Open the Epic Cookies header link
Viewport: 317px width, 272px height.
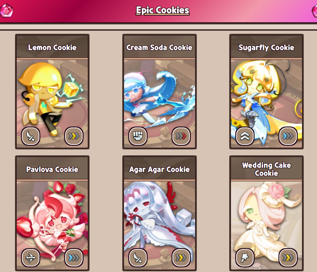tap(163, 10)
